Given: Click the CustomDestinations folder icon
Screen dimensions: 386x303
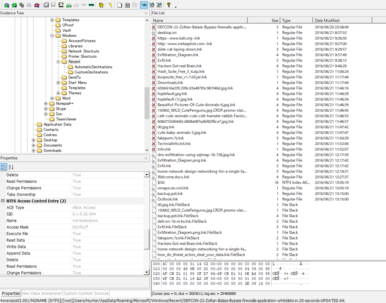Looking at the screenshot, I should (x=70, y=72).
